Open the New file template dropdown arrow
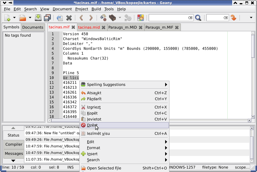This screenshot has height=172, width=257. pyautogui.click(x=15, y=17)
